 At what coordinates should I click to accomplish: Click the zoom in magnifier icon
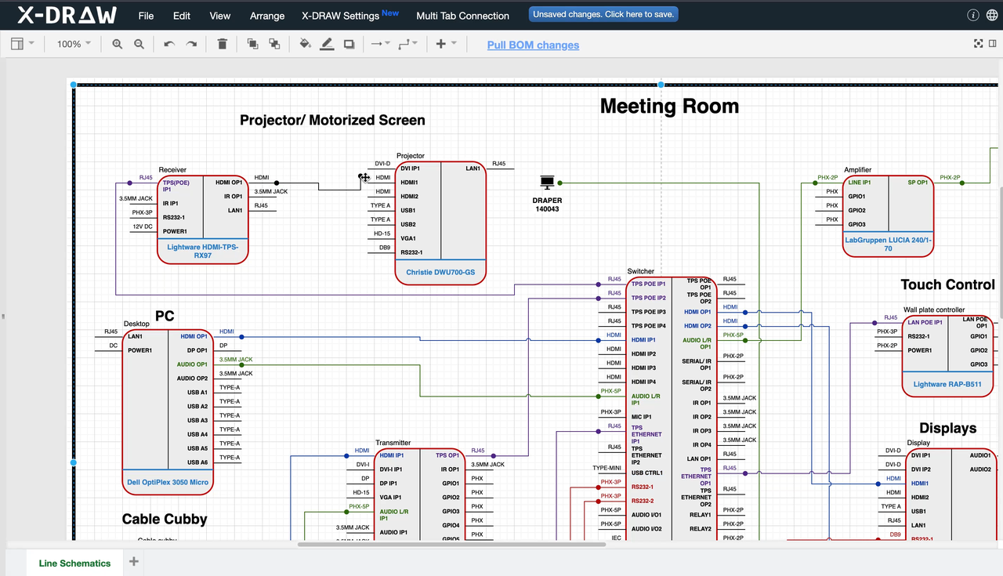[118, 45]
